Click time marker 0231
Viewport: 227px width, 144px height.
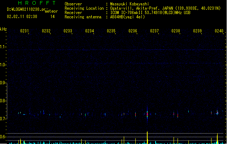(25, 31)
